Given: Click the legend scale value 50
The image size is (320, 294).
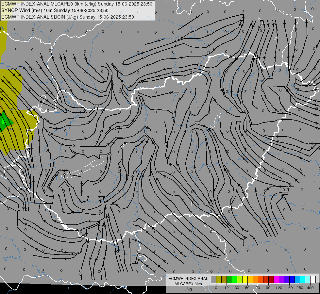Looking at the screenshot, I should coord(247,288).
